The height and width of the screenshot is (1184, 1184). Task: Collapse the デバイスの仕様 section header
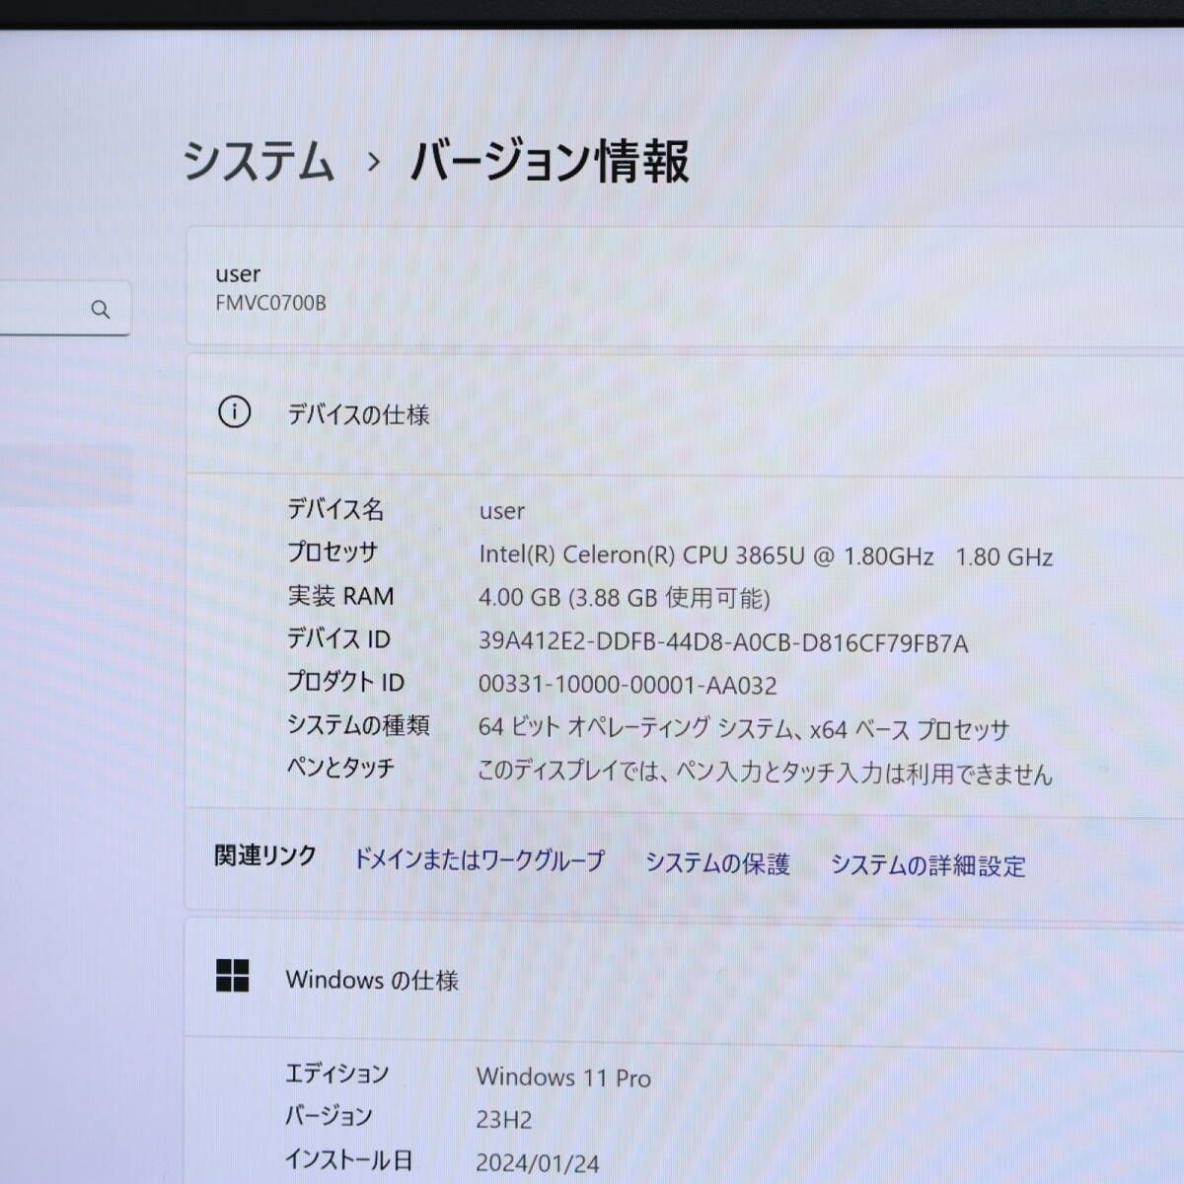click(x=685, y=413)
